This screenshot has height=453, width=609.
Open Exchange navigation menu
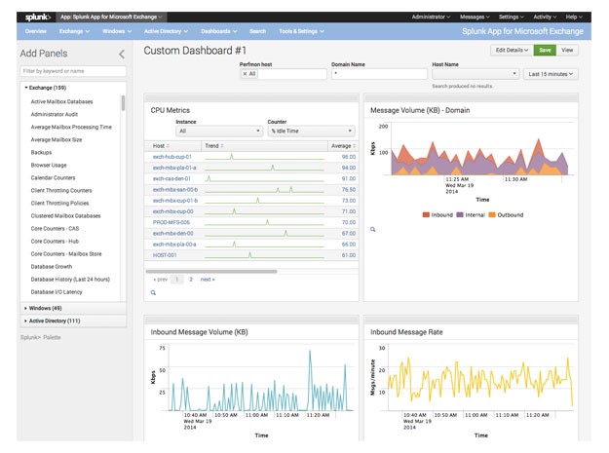point(74,31)
